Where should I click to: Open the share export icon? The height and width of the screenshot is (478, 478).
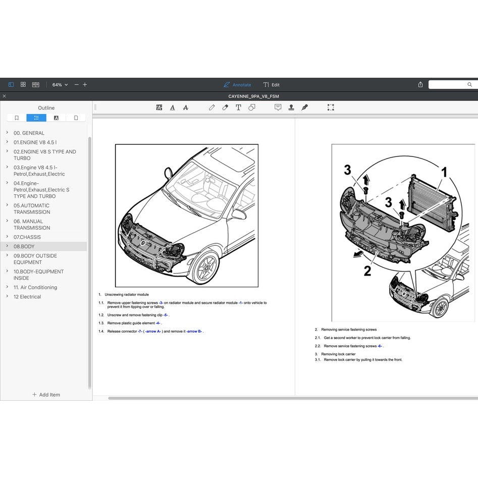pyautogui.click(x=420, y=85)
